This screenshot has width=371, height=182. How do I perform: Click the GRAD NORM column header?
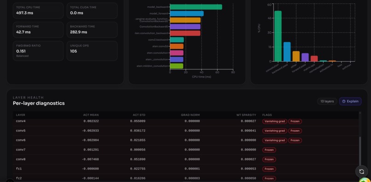tap(190, 115)
